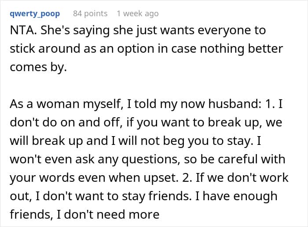Click the word "NTA" in the comment
This screenshot has height=227, width=308.
click(x=20, y=32)
